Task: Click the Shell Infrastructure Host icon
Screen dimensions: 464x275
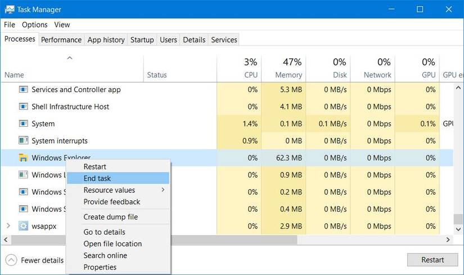Action: coord(23,107)
